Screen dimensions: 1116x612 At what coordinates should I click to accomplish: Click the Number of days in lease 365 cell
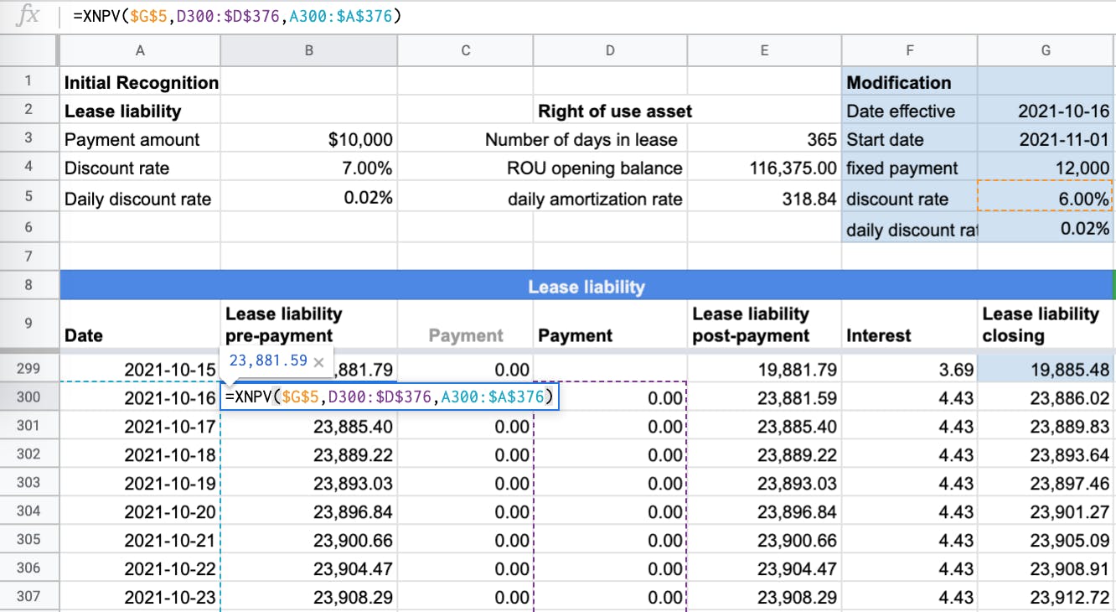coord(764,139)
